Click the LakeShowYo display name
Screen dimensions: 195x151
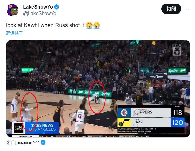38,7
